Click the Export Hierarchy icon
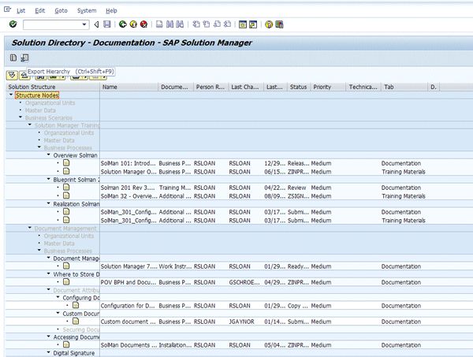Screen dimensions: 473x357 24,58
